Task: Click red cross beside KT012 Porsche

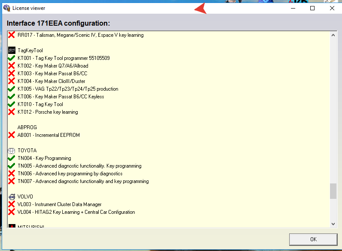Action: tap(12, 112)
